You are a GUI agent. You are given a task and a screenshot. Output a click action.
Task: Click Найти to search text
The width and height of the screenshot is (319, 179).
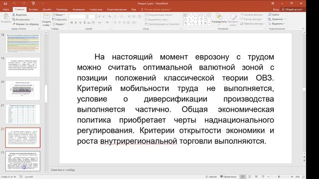[274, 14]
